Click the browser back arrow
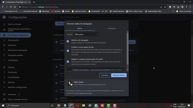Screen dimensions: 193x108 (3, 7)
